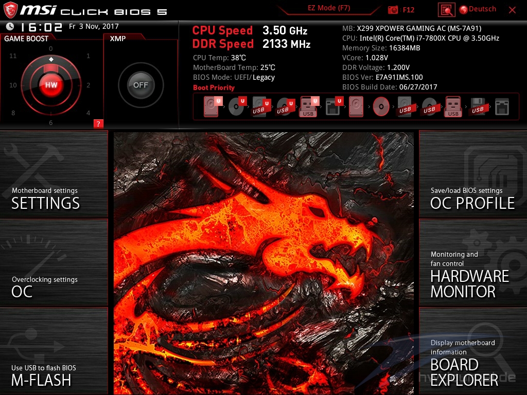The width and height of the screenshot is (527, 395).
Task: Click the BIOS Mode UEFI/Legacy text
Action: (234, 77)
